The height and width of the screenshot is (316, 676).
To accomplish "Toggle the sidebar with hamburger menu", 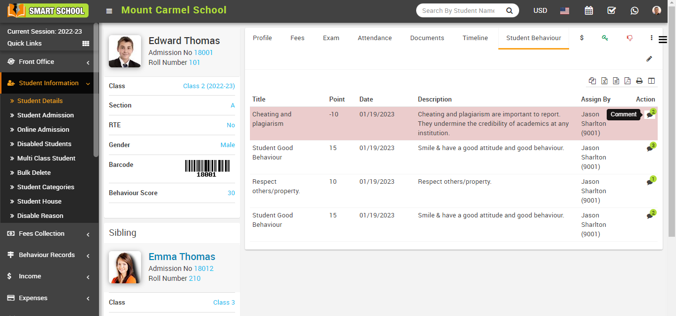I will 109,11.
